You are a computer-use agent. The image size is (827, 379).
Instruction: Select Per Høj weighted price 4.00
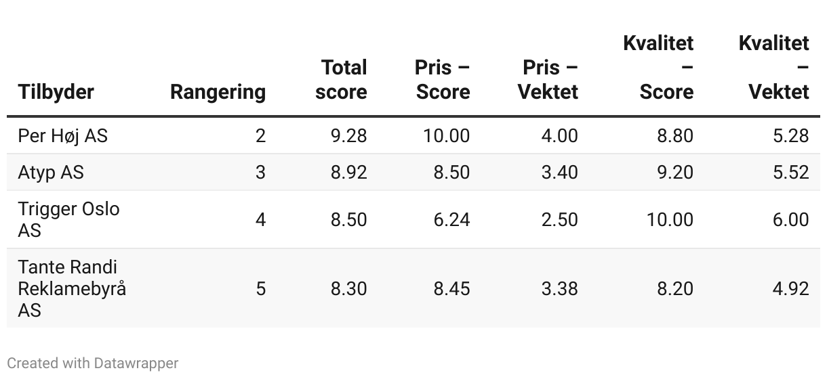pos(560,136)
